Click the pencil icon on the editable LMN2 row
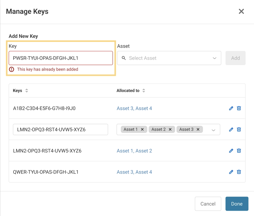Image resolution: width=254 pixels, height=216 pixels. [x=231, y=129]
